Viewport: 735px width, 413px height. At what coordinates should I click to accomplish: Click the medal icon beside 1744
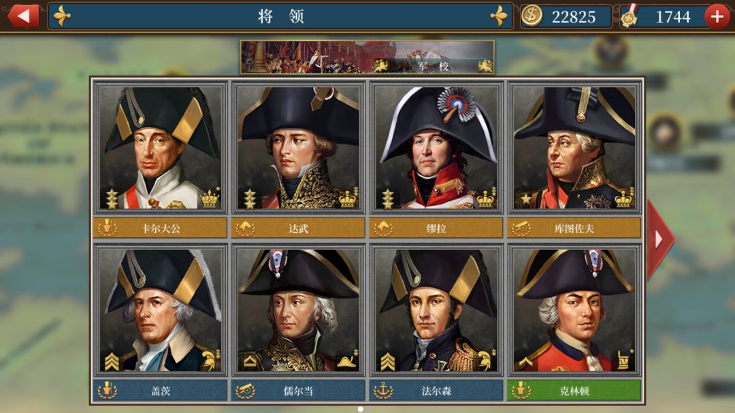point(630,16)
